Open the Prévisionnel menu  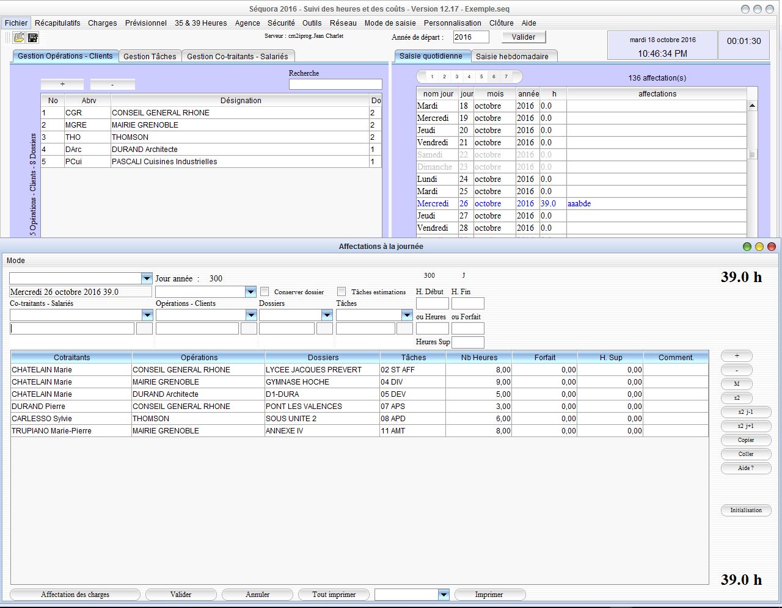[x=145, y=23]
